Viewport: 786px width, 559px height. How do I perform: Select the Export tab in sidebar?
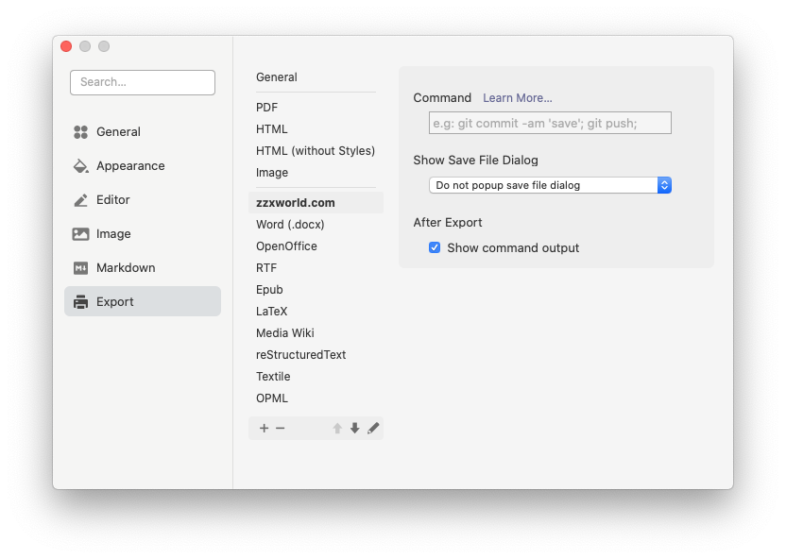(x=142, y=302)
